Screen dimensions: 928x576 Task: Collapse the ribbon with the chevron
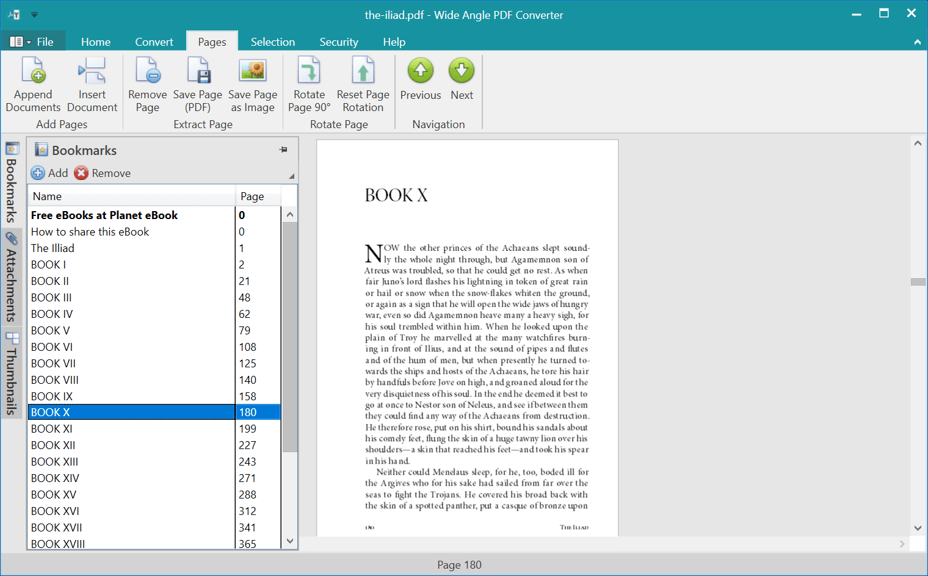pos(917,41)
